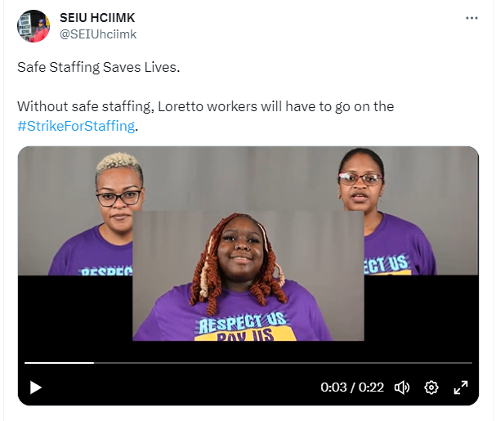Click the "Safe Staffing Saves Lives." tweet text
Screen dimensions: 496x421
pyautogui.click(x=99, y=67)
